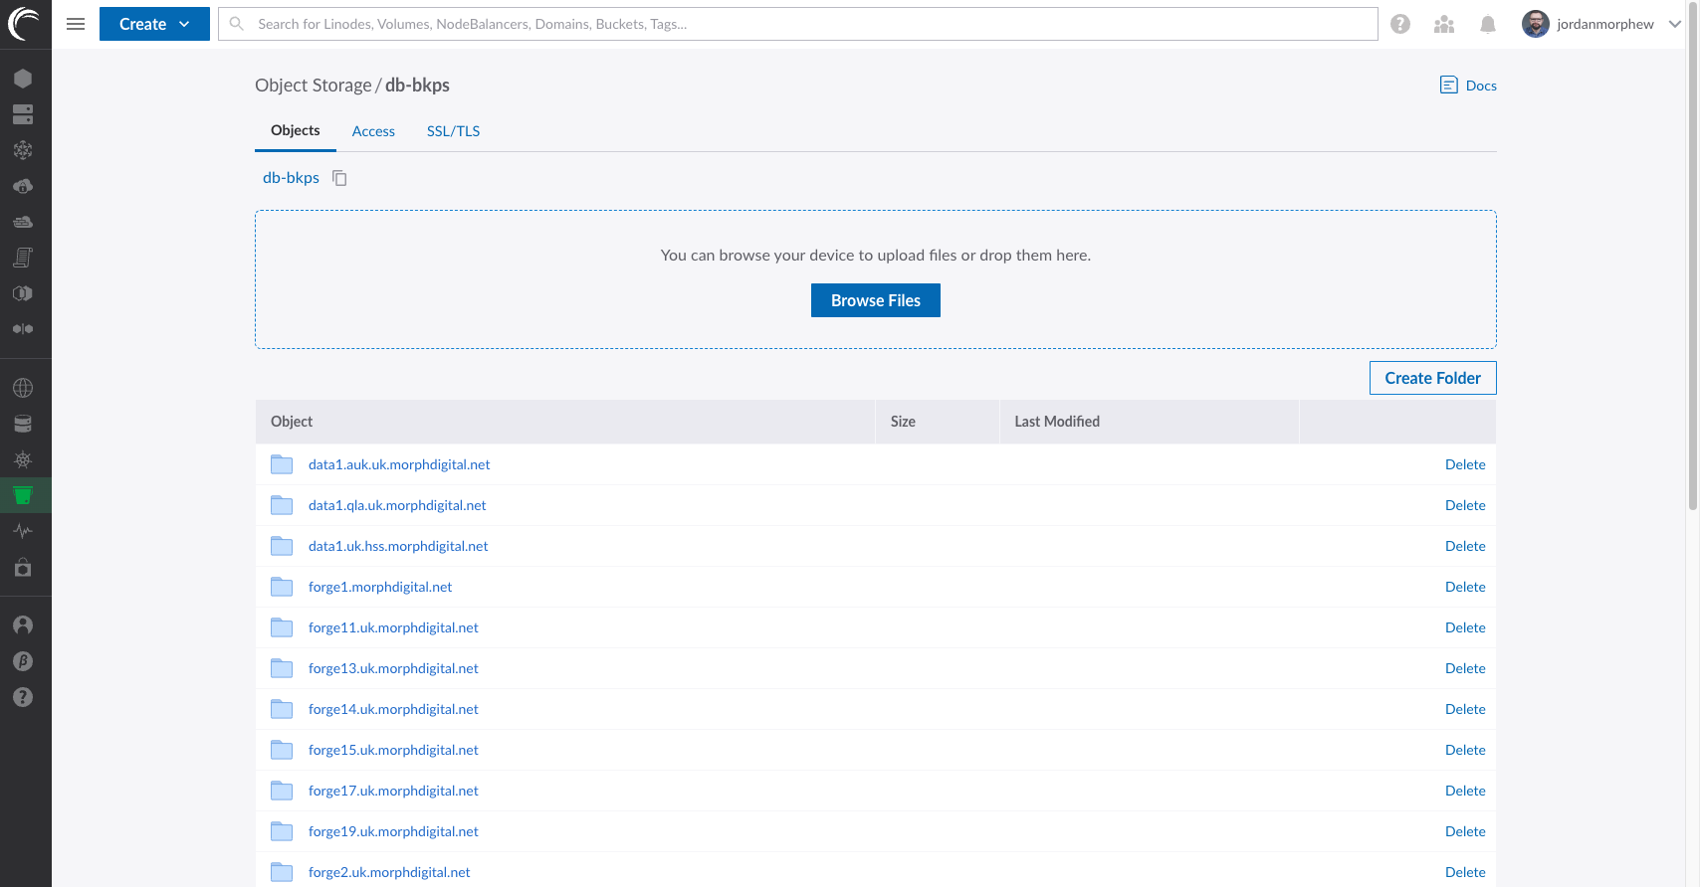Open the Longview pulse sidebar icon

(x=23, y=531)
